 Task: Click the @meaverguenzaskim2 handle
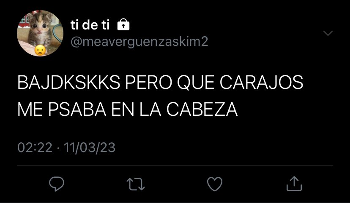tap(139, 41)
